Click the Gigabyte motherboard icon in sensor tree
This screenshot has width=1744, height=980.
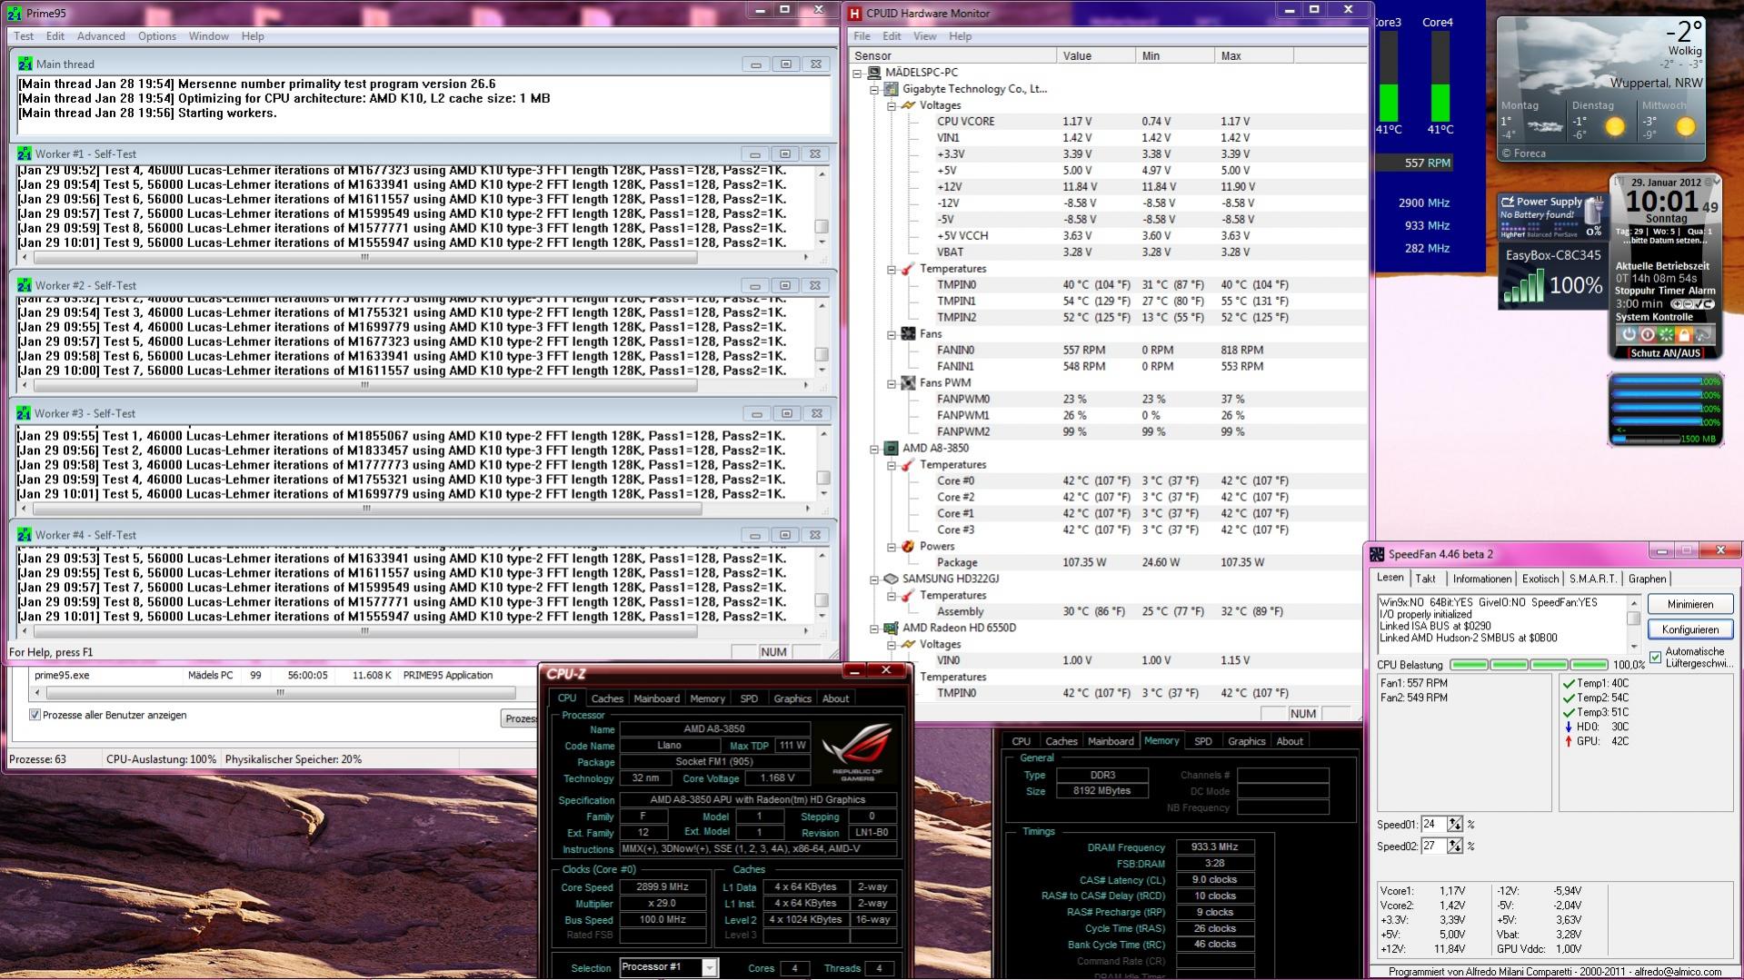[x=892, y=89]
